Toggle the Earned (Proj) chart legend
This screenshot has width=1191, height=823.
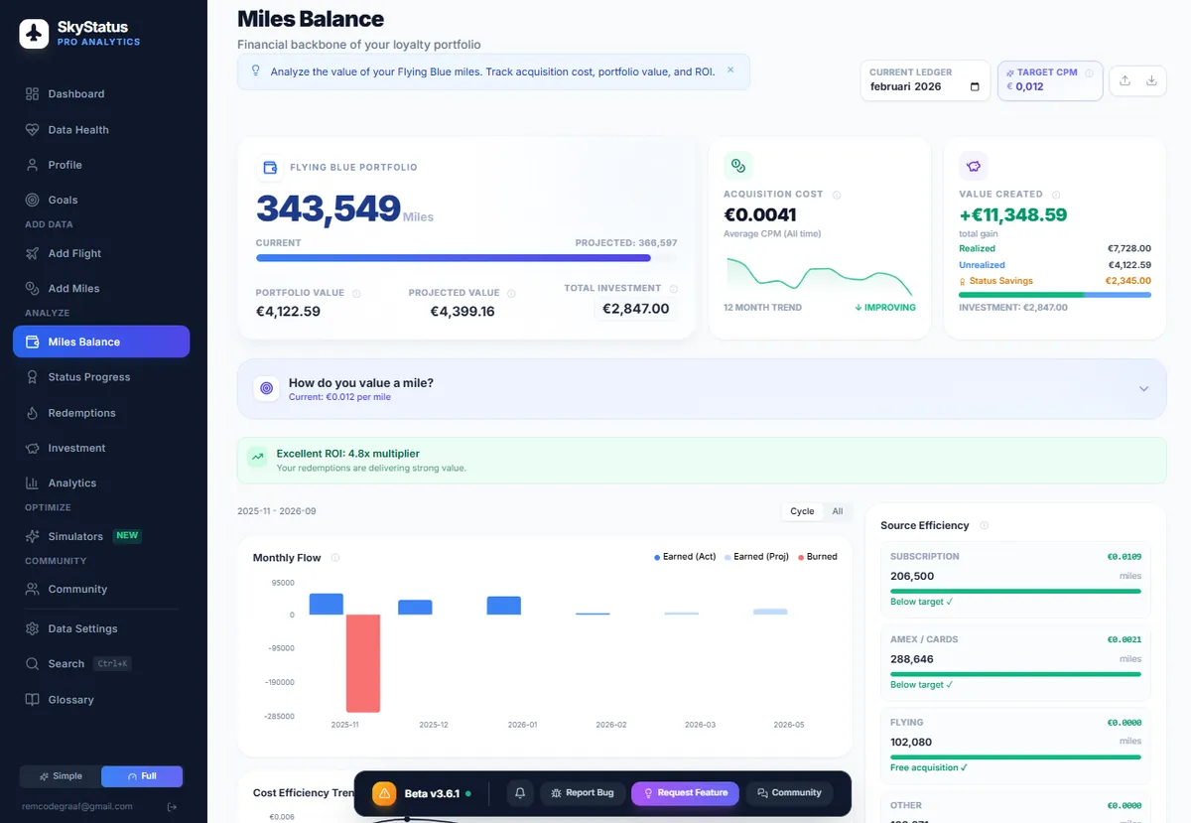click(x=758, y=557)
